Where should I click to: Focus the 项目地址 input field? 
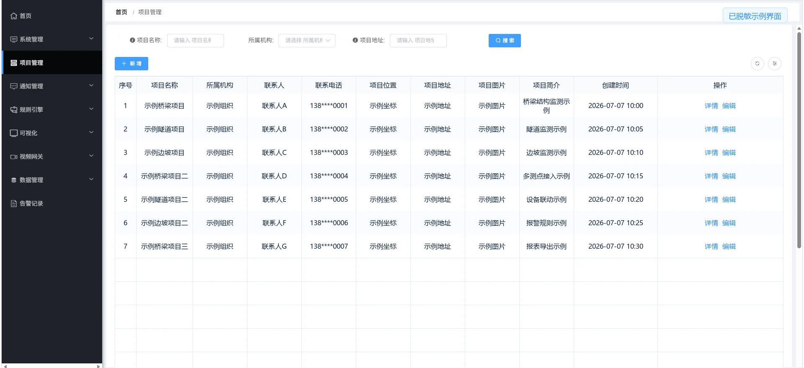click(418, 41)
